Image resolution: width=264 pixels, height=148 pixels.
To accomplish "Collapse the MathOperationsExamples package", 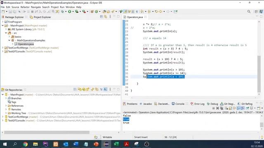I will coord(9,40).
